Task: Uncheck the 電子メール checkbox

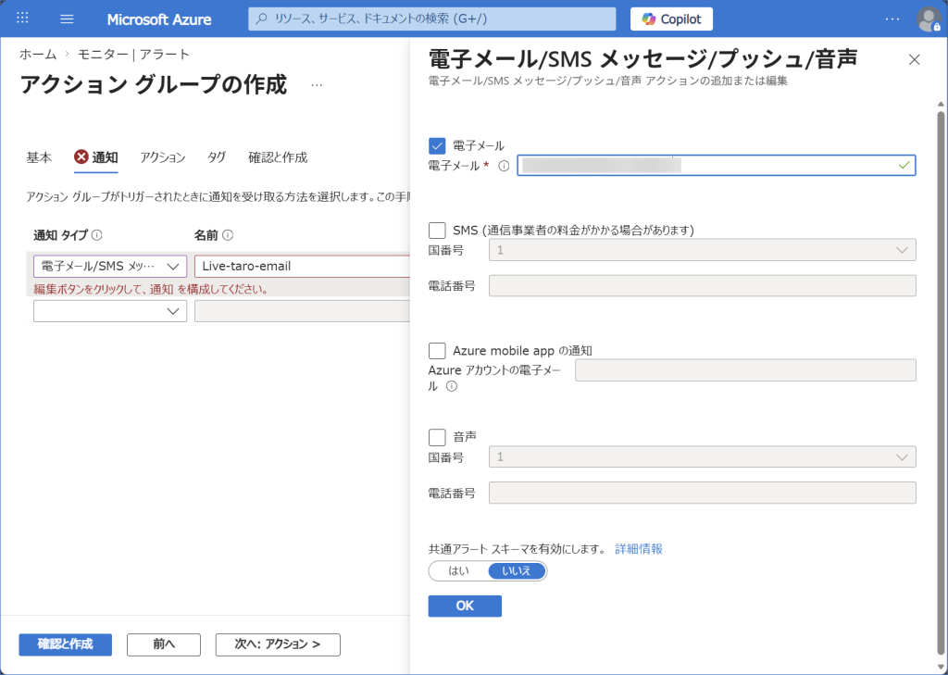Action: (438, 145)
